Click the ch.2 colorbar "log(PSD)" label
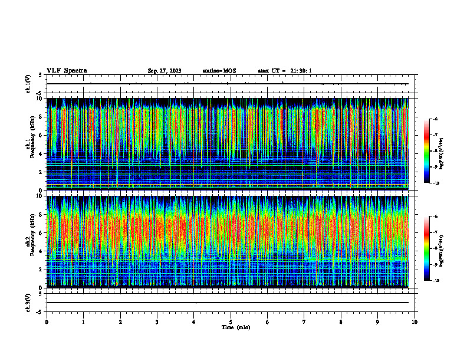Screen dimensions: 467x361 point(442,251)
